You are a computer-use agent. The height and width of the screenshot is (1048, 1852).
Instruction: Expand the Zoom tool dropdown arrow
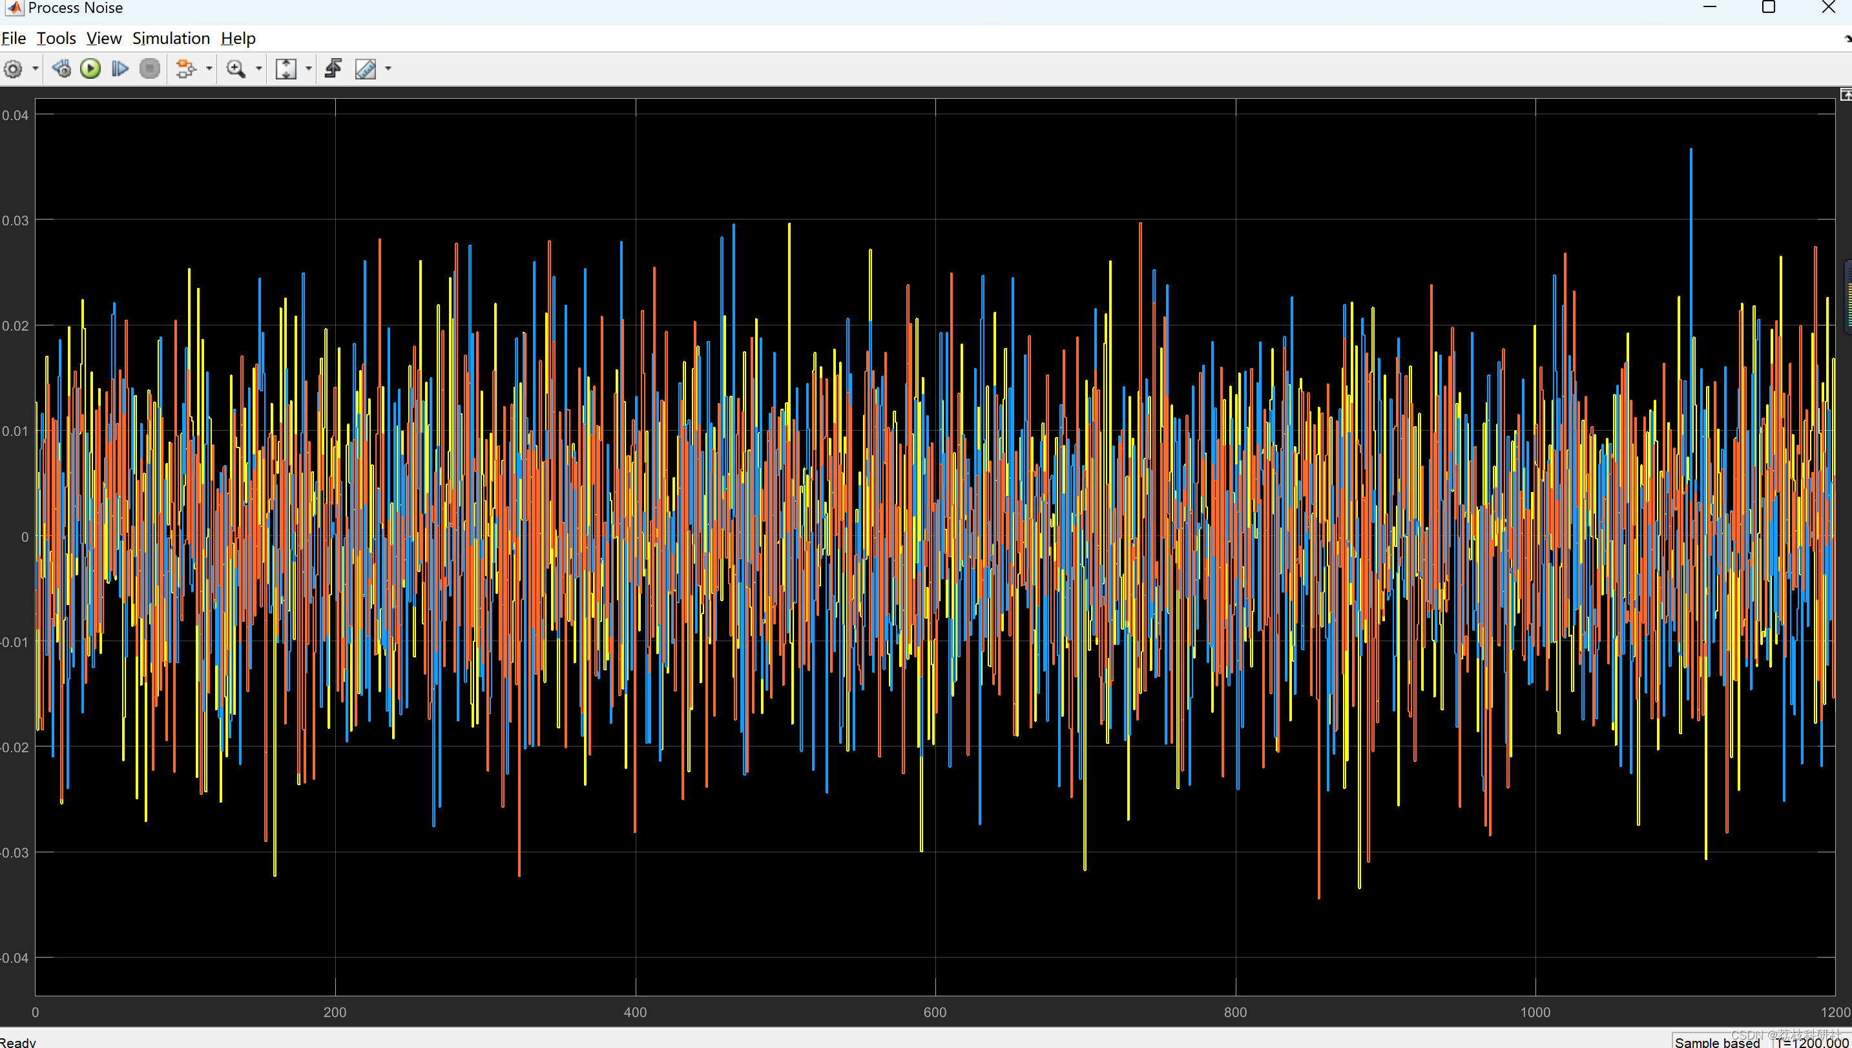(x=258, y=69)
